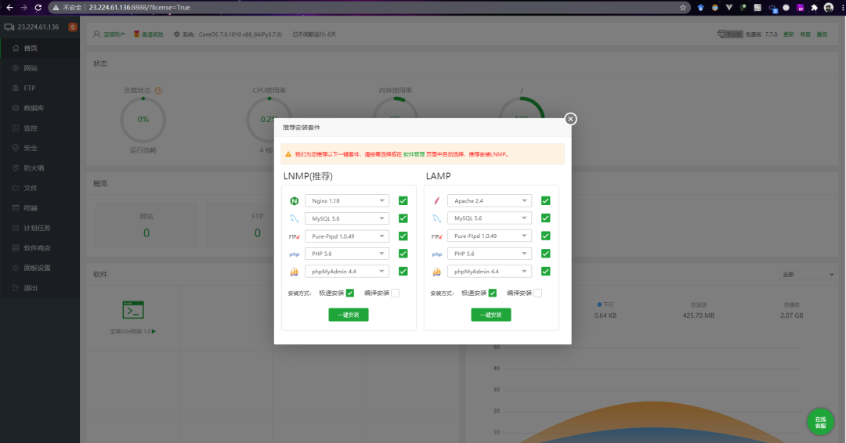Reload the page with the refresh icon
Viewport: 846px width, 443px height.
click(38, 8)
